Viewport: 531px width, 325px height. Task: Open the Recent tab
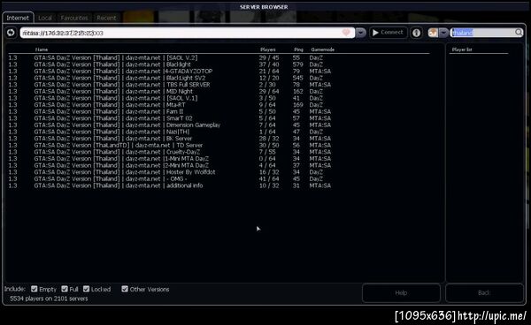[106, 18]
